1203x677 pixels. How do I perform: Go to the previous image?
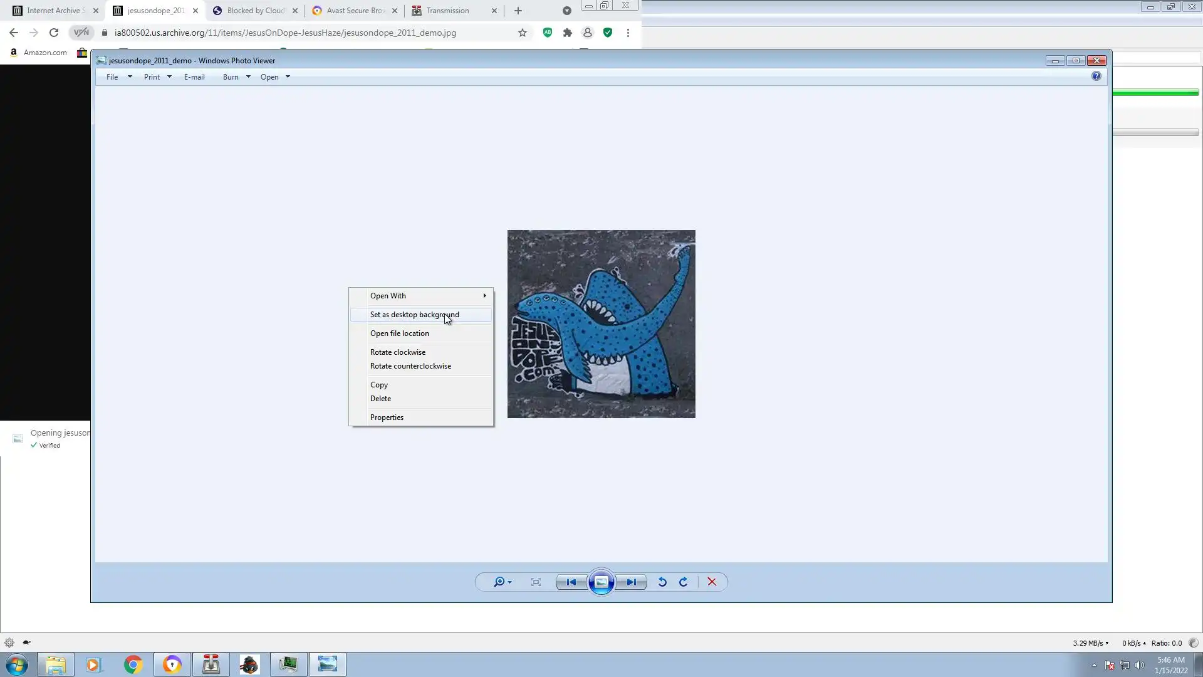(x=571, y=582)
